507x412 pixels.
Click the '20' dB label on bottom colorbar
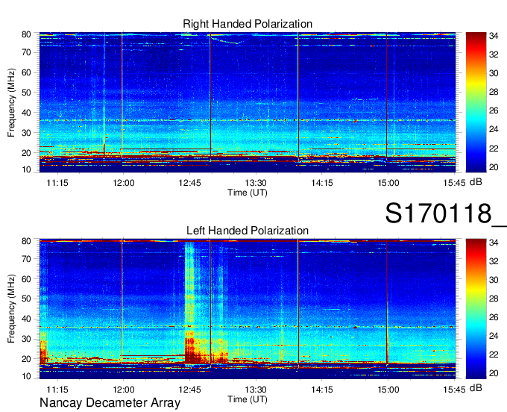[x=494, y=373]
